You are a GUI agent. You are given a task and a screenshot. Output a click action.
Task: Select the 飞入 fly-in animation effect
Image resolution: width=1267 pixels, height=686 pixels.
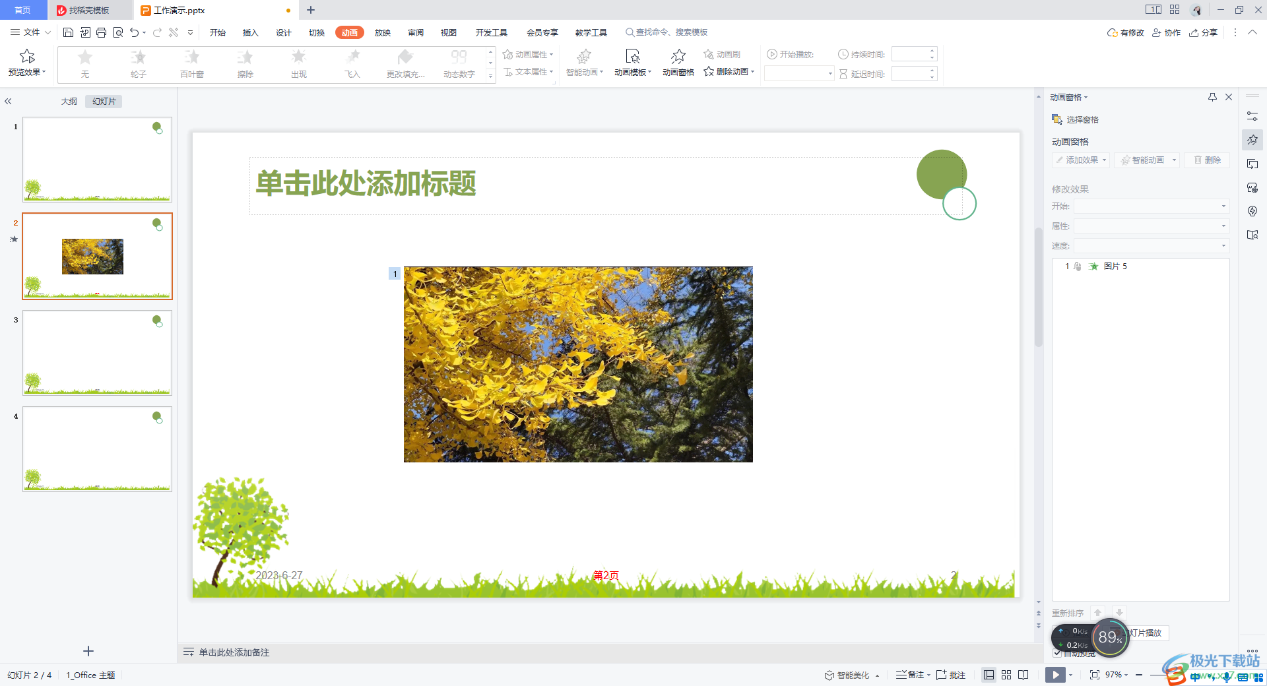(352, 64)
